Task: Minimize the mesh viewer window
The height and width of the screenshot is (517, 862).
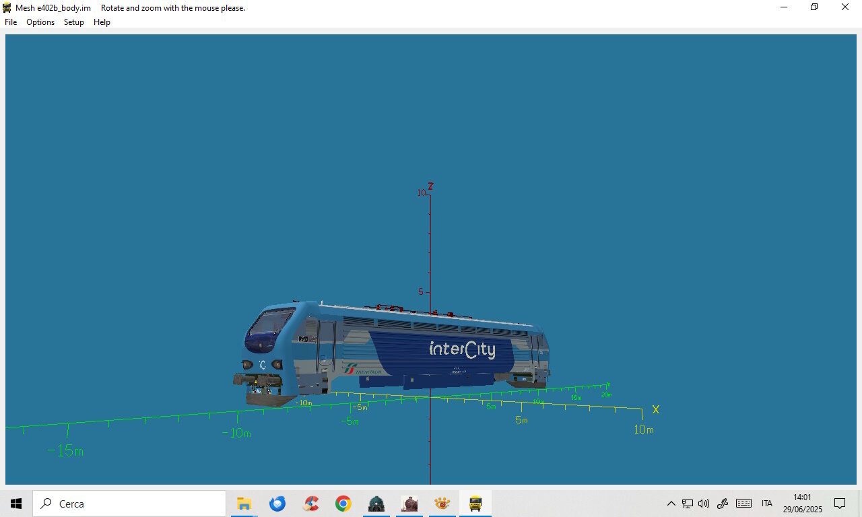Action: [784, 7]
